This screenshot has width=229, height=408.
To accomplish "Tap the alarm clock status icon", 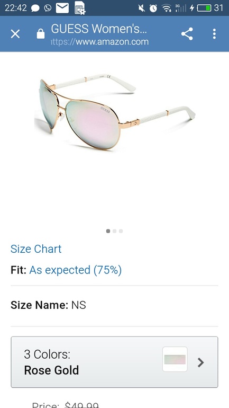I will [x=153, y=8].
